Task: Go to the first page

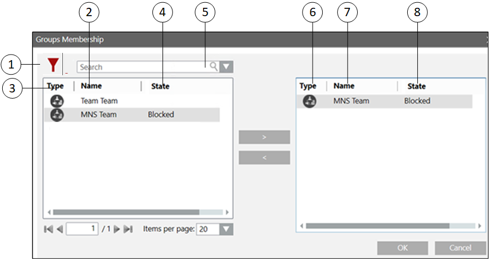Action: pyautogui.click(x=48, y=229)
